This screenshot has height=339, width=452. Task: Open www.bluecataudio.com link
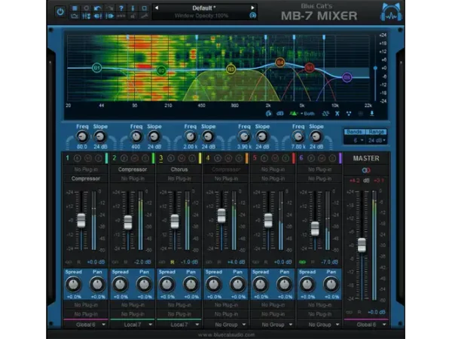coord(226,334)
